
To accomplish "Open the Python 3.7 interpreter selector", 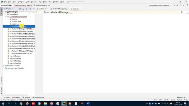I will click(181, 100).
